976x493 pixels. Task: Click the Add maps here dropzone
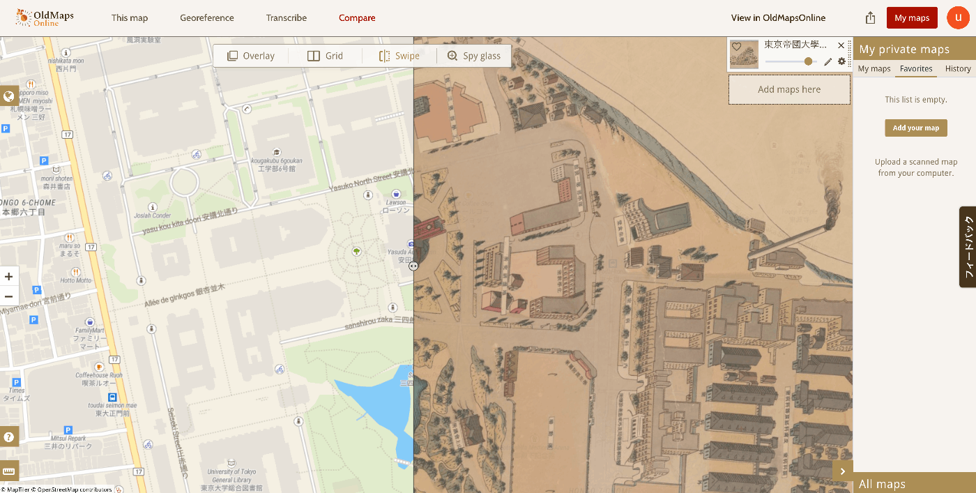789,89
